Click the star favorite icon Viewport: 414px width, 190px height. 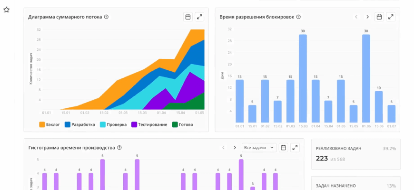[x=7, y=9]
